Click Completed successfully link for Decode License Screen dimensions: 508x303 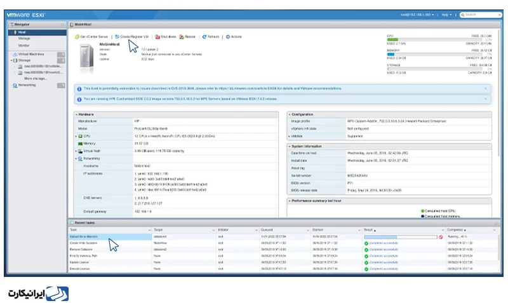[x=384, y=269]
